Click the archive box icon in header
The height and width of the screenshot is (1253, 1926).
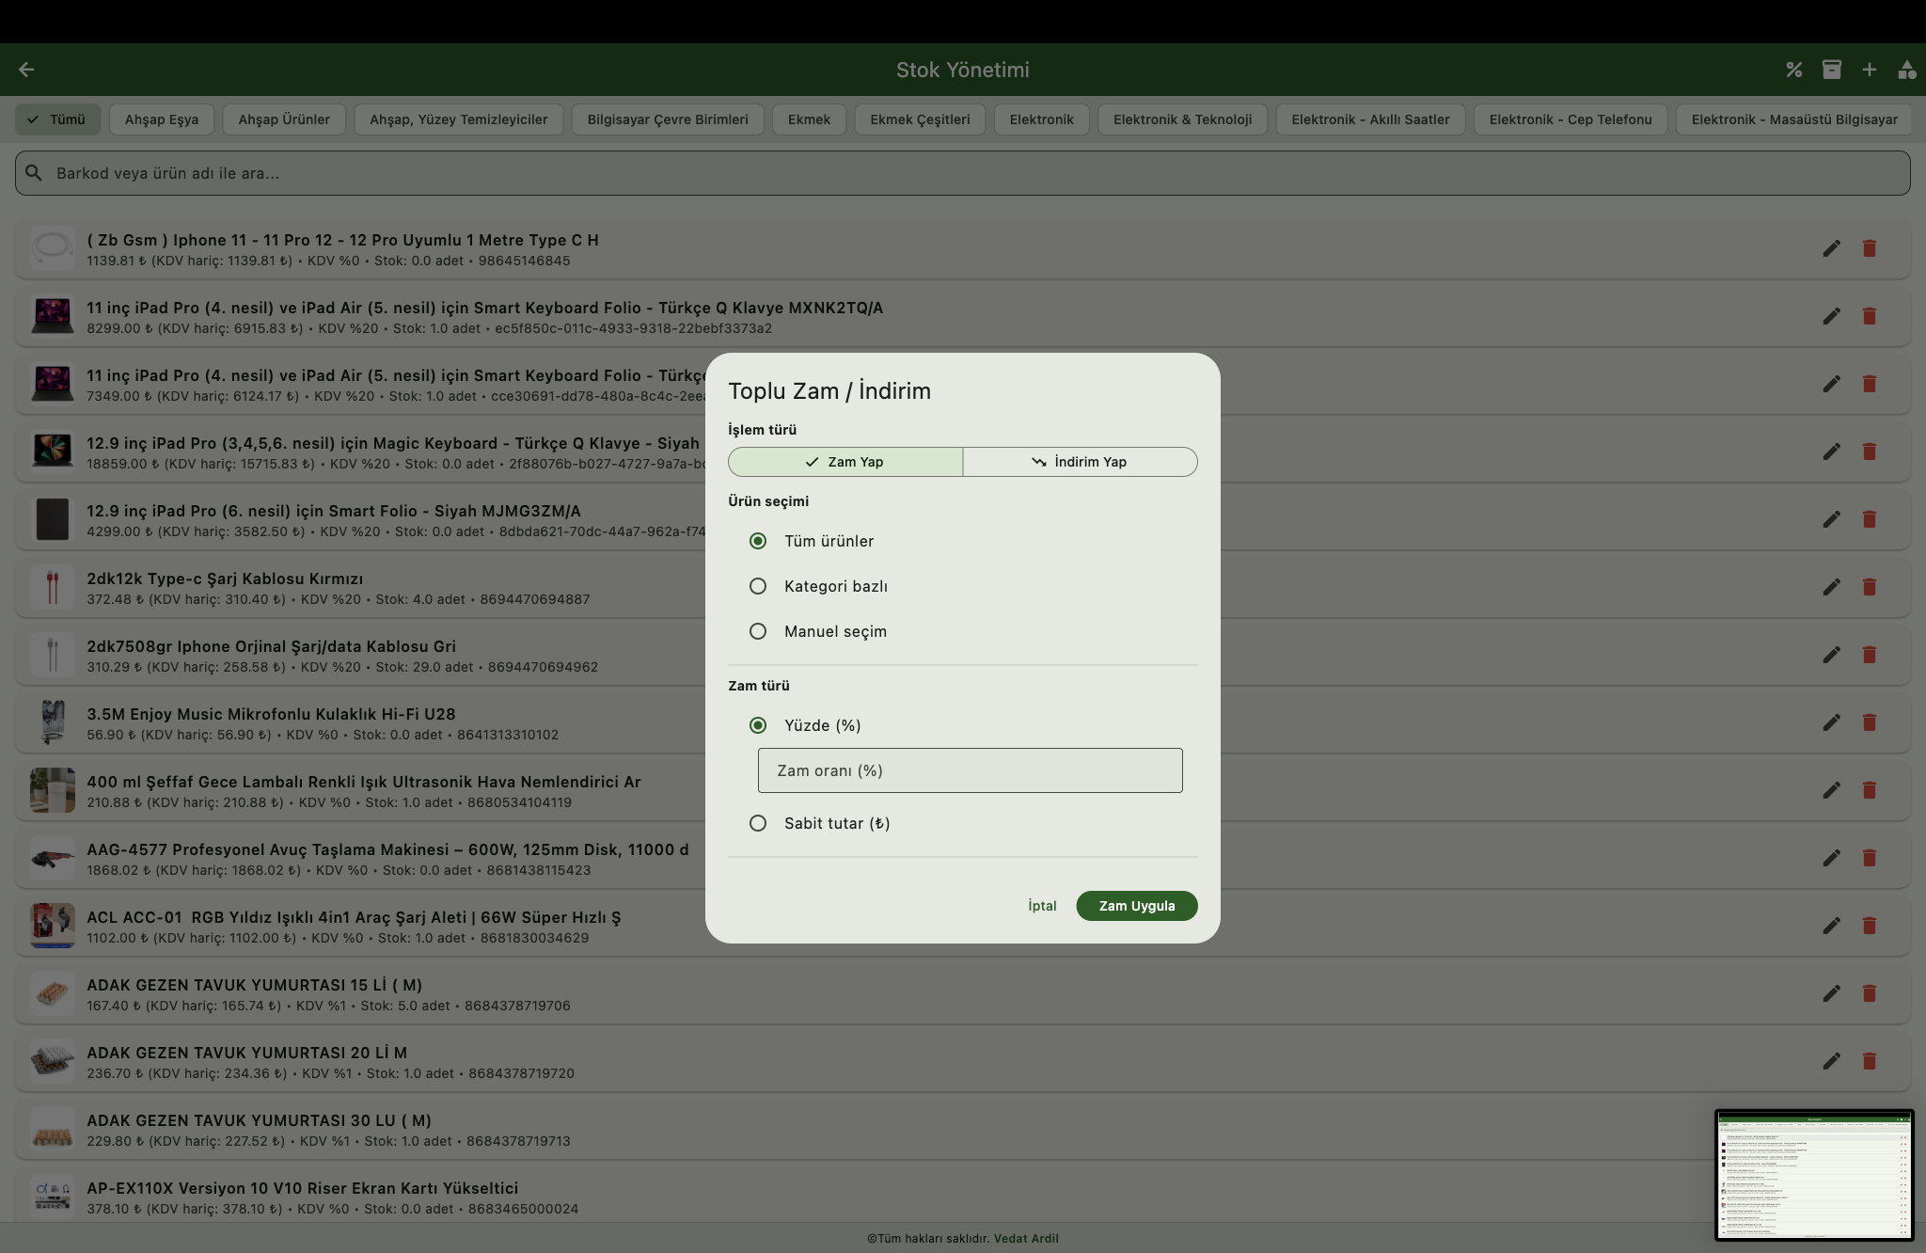click(1831, 70)
